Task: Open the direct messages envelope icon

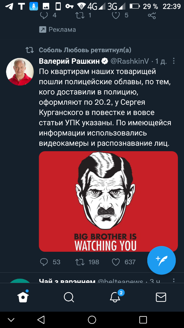Action: 161,297
